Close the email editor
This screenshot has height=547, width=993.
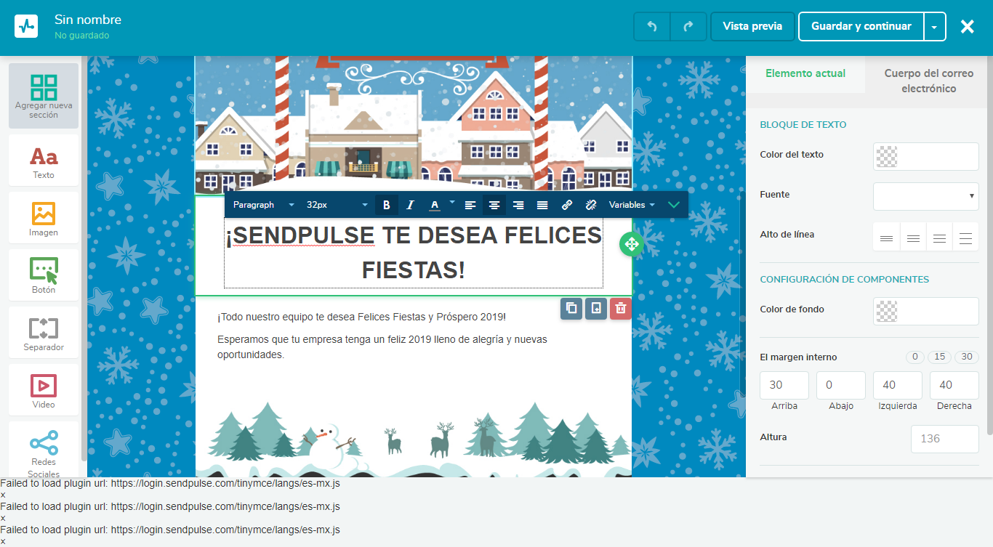coord(968,27)
